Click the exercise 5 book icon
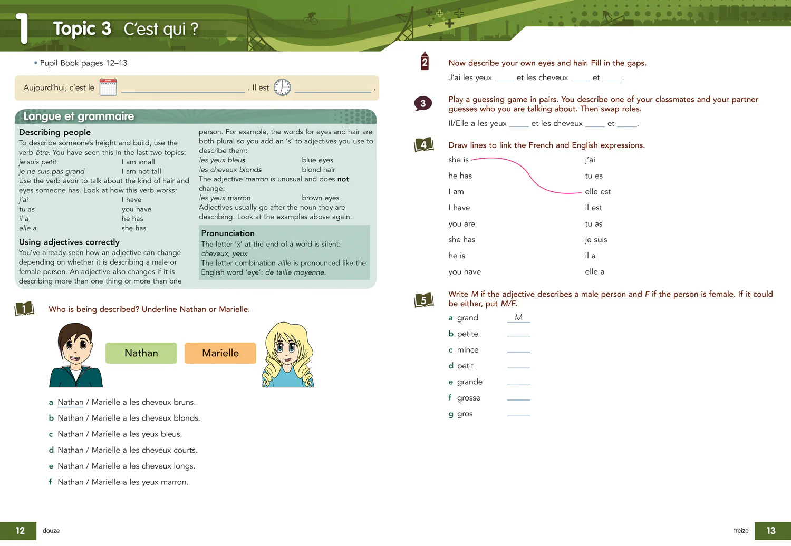 tap(424, 300)
